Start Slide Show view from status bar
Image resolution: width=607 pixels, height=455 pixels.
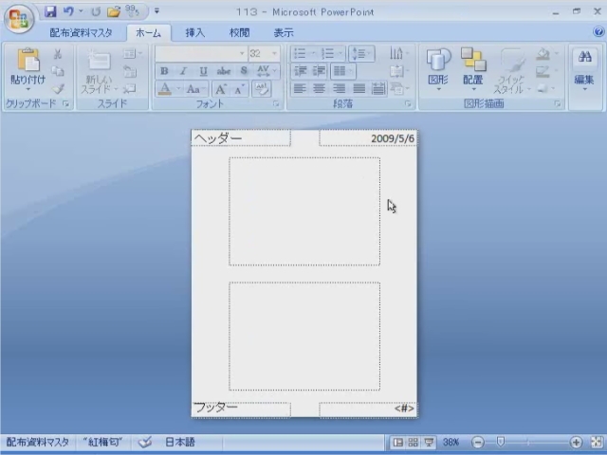tap(429, 443)
